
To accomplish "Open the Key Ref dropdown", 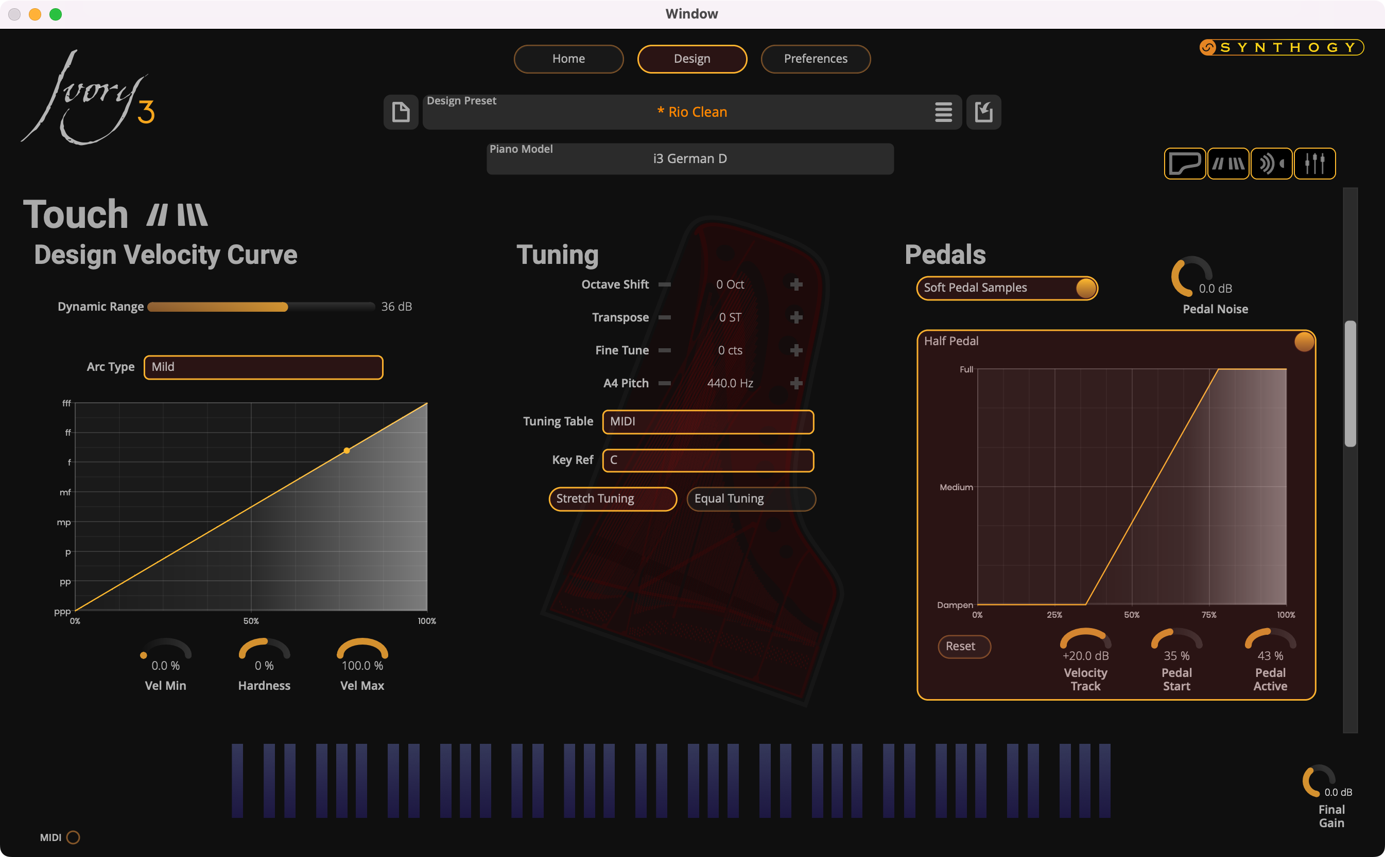I will click(708, 460).
